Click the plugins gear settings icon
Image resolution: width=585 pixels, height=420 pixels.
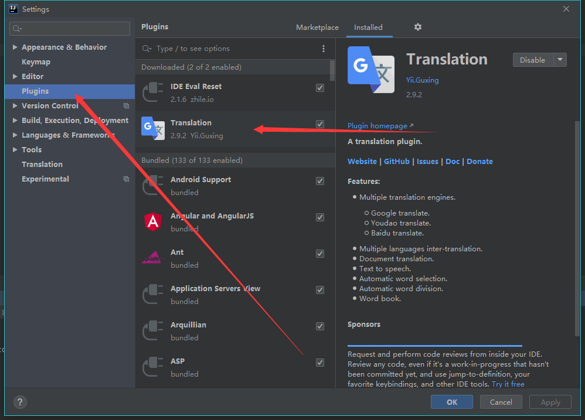tap(418, 27)
